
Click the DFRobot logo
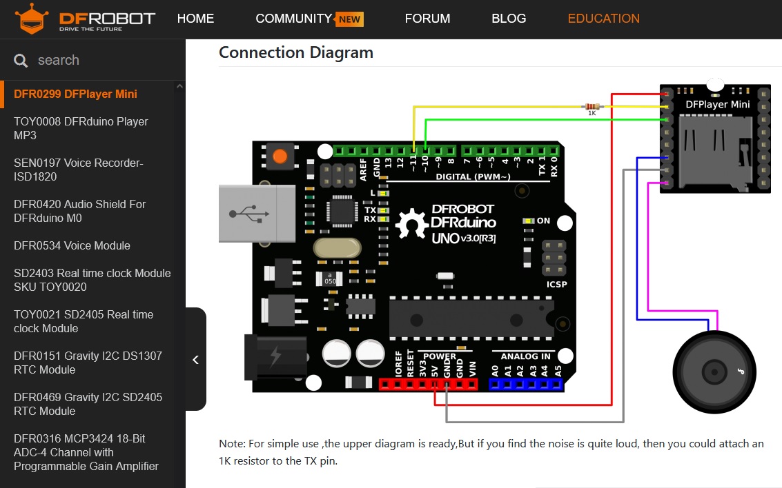83,19
